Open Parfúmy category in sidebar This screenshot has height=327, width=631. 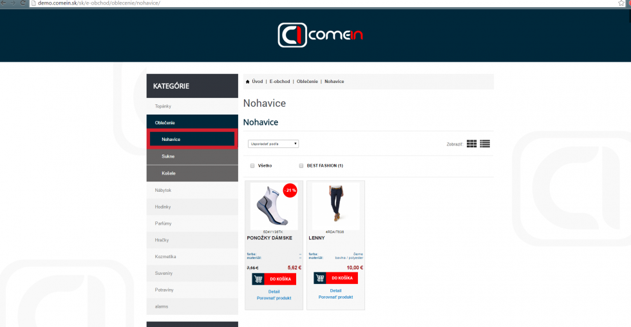[x=193, y=223]
